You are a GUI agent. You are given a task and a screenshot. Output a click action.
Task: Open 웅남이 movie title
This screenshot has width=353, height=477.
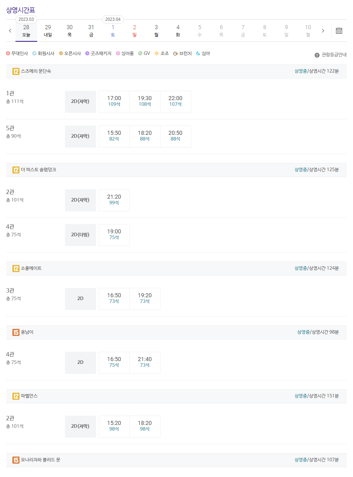(27, 332)
